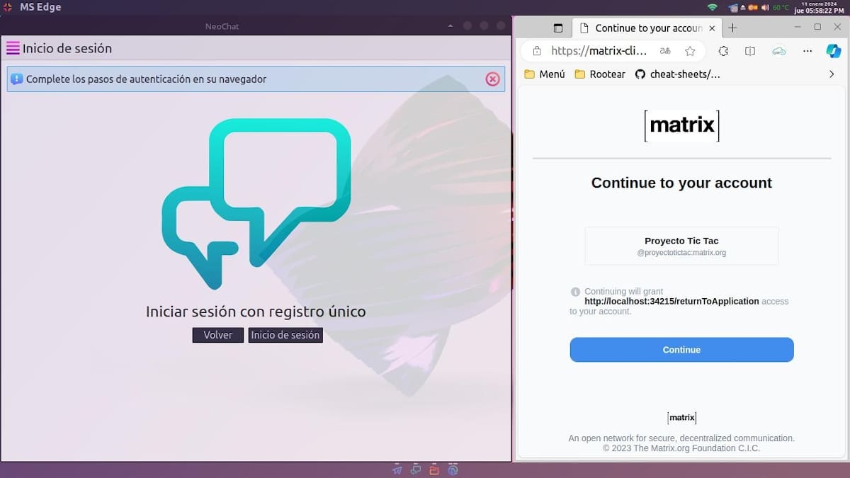850x478 pixels.
Task: Open the Telegram icon in the taskbar
Action: [397, 469]
